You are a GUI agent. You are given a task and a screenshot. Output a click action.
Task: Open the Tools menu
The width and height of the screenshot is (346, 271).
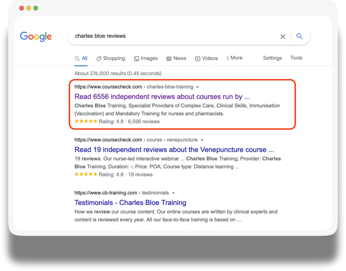(x=296, y=58)
